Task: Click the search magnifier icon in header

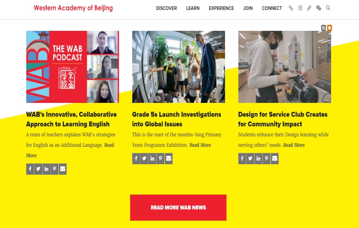Action: click(x=328, y=8)
